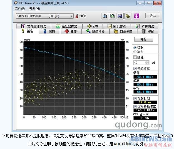Click the save screenshot floppy icon

pos(120,16)
